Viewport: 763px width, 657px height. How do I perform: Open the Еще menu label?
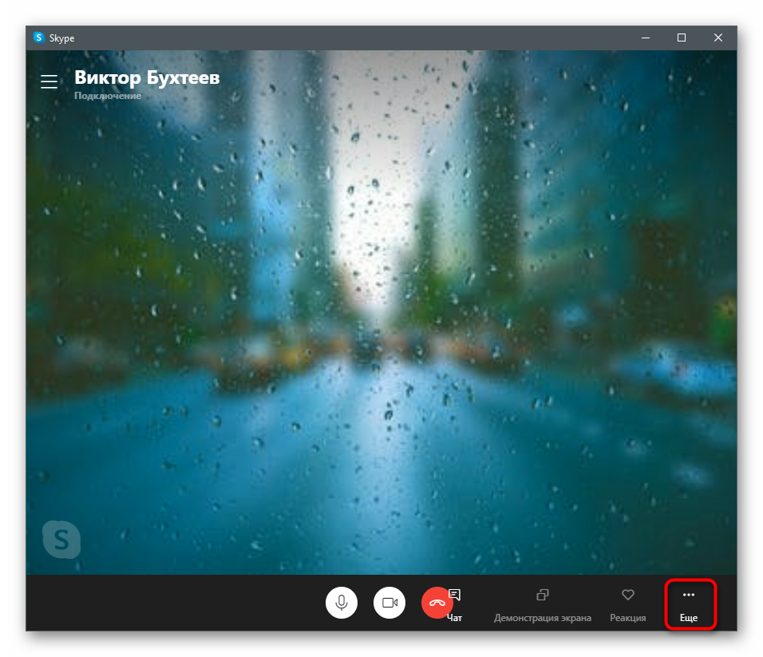coord(689,618)
